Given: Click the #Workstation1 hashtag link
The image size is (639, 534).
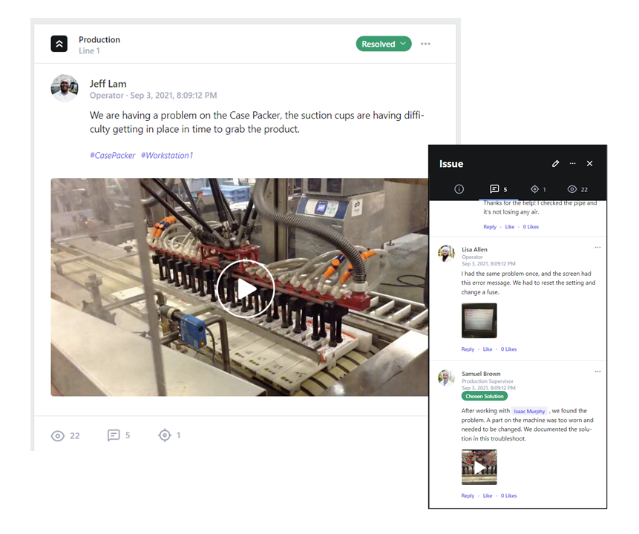Looking at the screenshot, I should pyautogui.click(x=167, y=156).
